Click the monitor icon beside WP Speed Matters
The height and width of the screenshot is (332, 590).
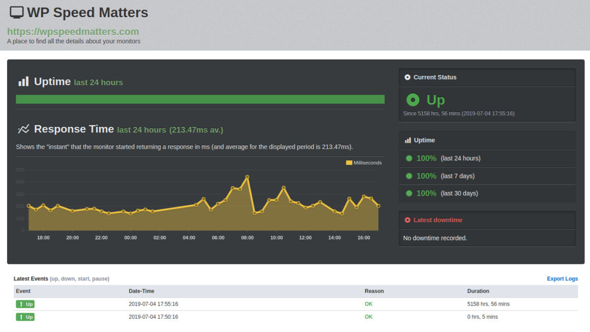16,11
